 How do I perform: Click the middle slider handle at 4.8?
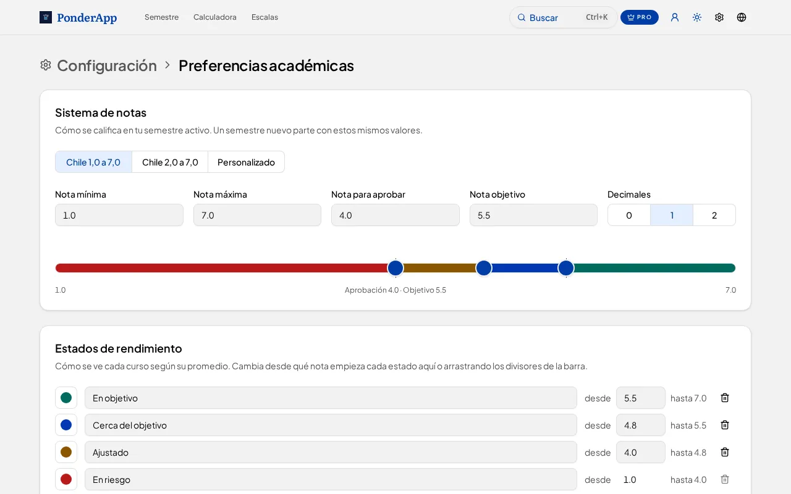484,268
